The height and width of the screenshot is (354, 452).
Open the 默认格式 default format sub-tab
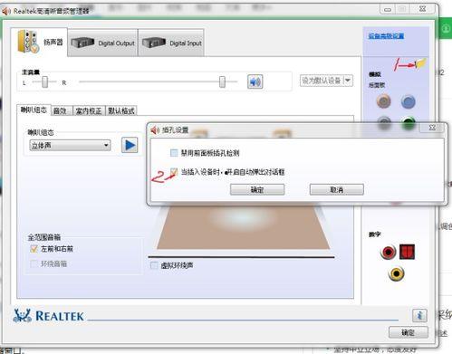[x=121, y=110]
